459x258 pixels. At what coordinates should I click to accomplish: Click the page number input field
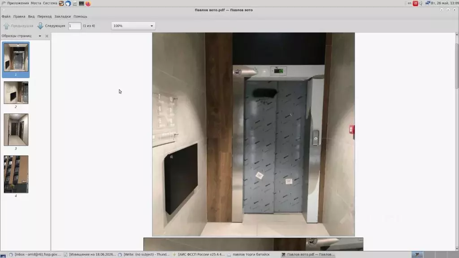(74, 26)
